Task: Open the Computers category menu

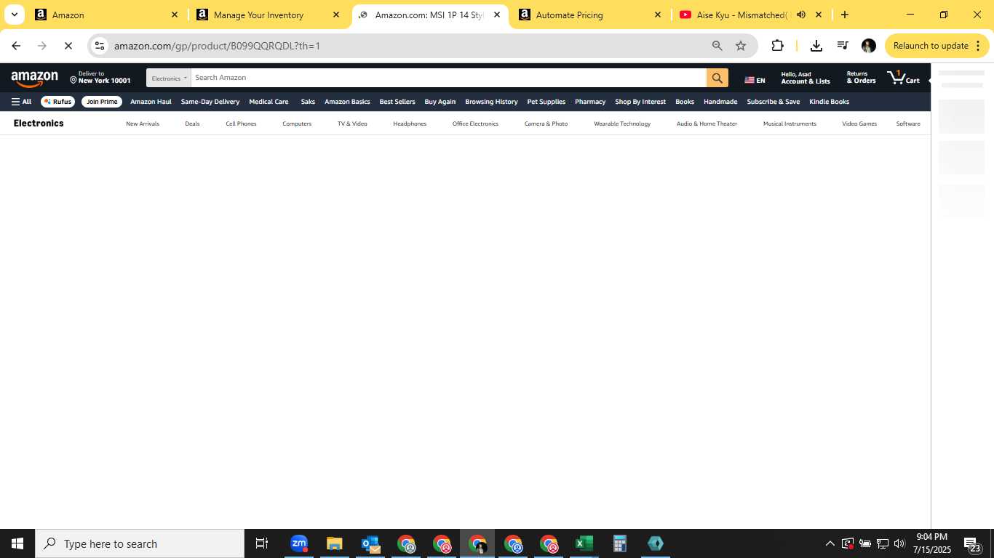Action: click(x=297, y=124)
